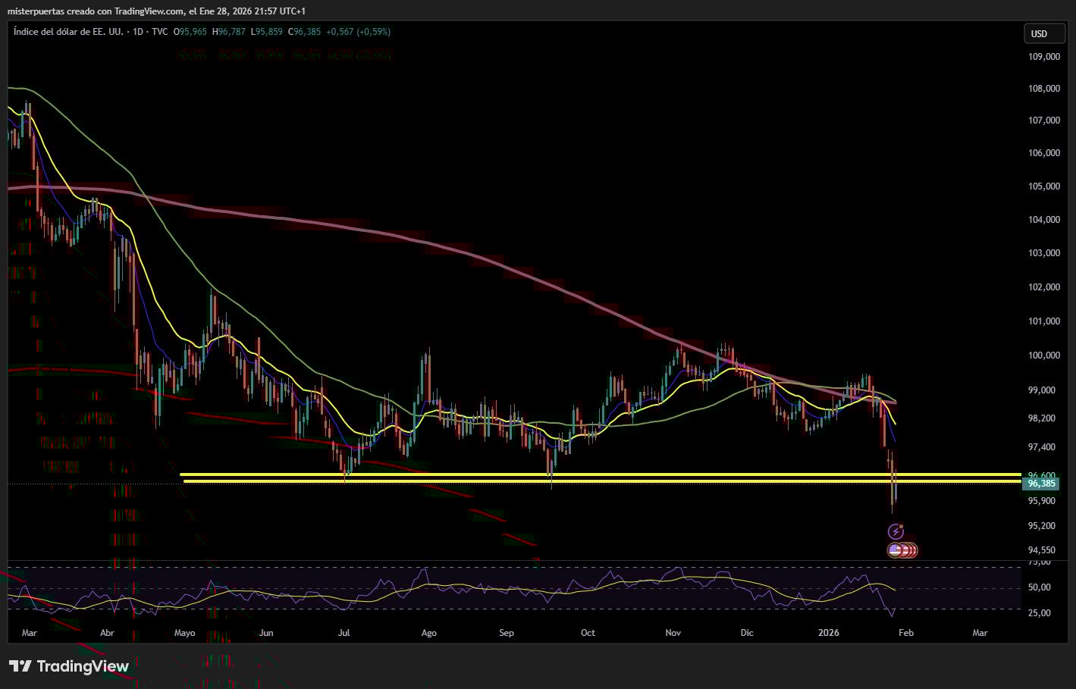Click the change value +0,567 (+0,59%)

359,32
